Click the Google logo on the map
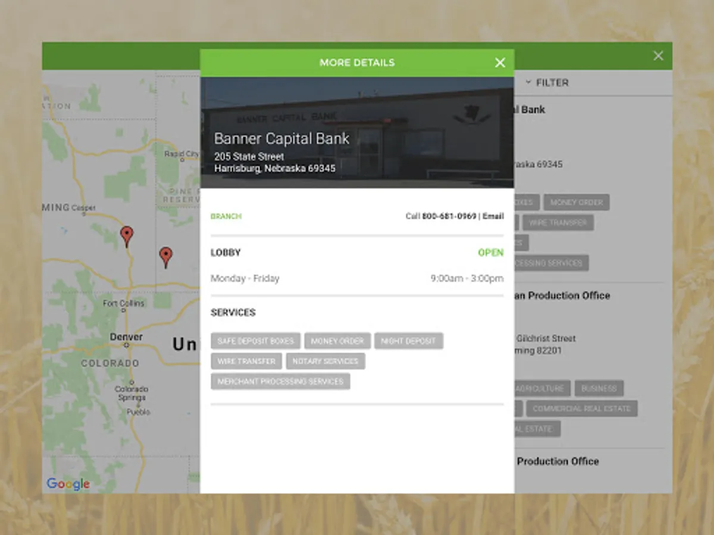The image size is (714, 535). coord(67,483)
